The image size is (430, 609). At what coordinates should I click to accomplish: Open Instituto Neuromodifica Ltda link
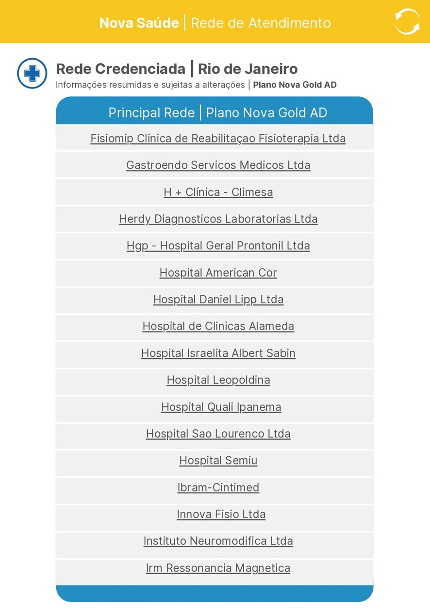coord(218,541)
